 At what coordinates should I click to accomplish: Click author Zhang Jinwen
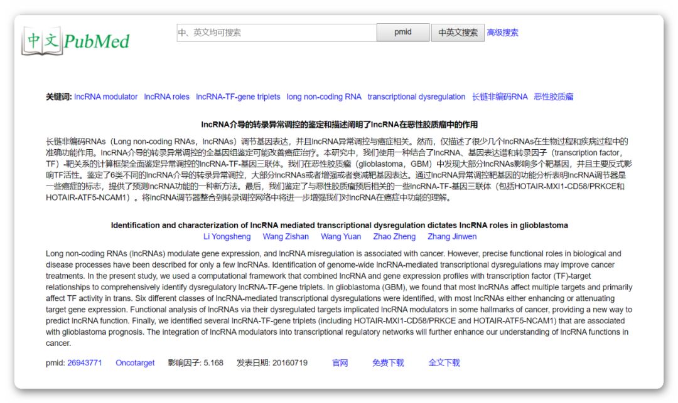pos(452,236)
